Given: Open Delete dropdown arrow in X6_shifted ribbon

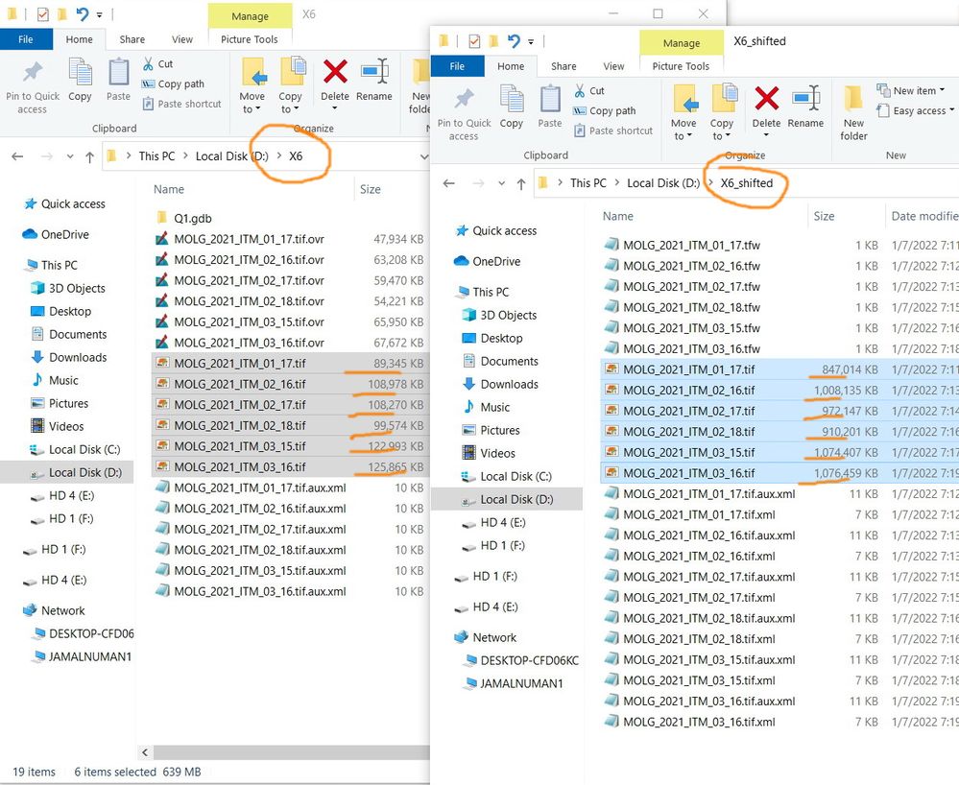Looking at the screenshot, I should [x=766, y=135].
